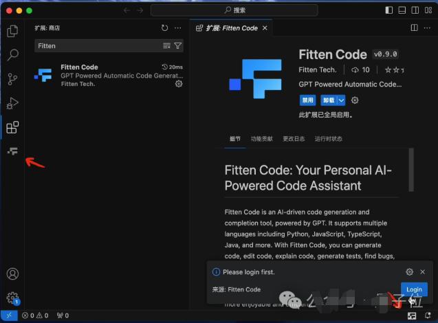Toggle the bottom panel layout icon
Image resolution: width=438 pixels, height=323 pixels.
402,10
